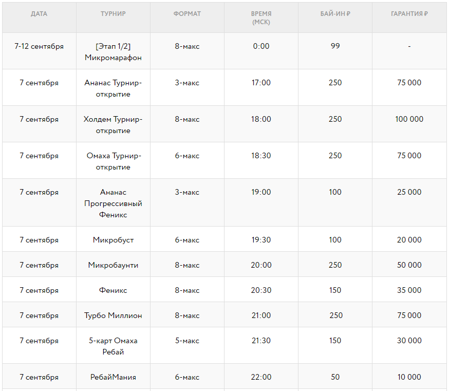Click the 20:30 start time cell

pos(261,290)
